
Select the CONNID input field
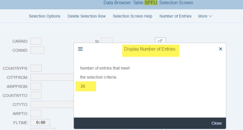(37, 50)
